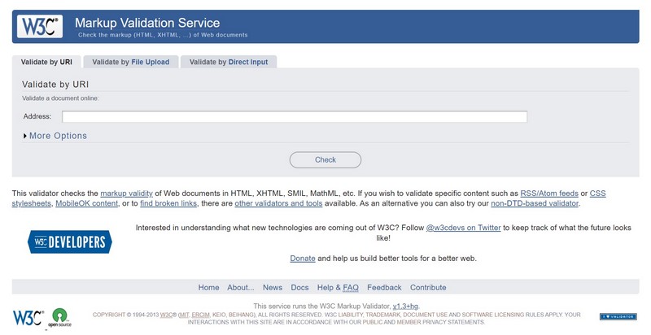Click the 'Validate a document online:' text
Image resolution: width=651 pixels, height=335 pixels.
pos(60,98)
